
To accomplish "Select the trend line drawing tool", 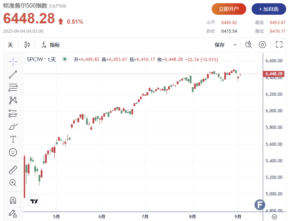I will tap(13, 75).
